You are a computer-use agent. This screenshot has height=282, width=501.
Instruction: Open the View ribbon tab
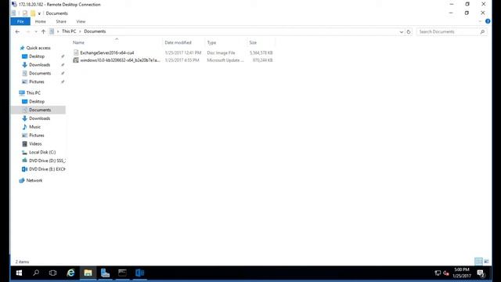(x=81, y=21)
